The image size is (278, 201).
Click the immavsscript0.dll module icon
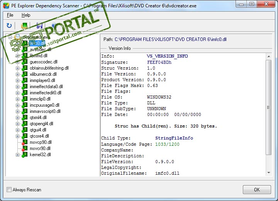(24, 111)
